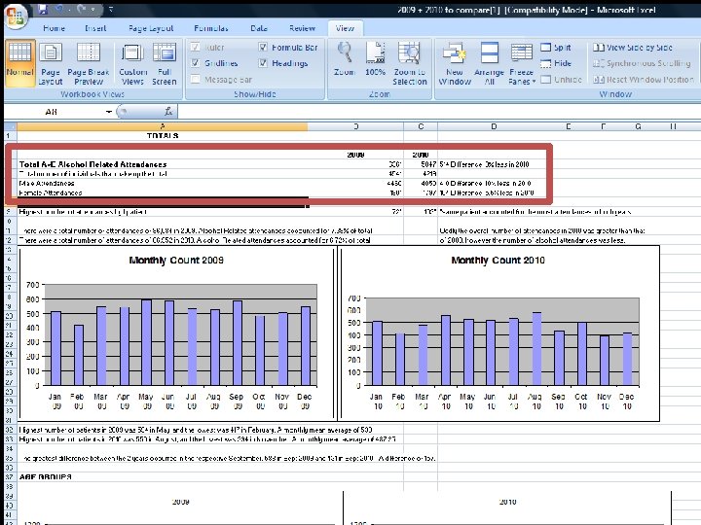
Task: Click the Unhide window button
Action: click(x=561, y=80)
